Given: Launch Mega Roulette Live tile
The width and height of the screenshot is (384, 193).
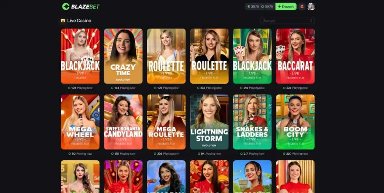Looking at the screenshot, I should [166, 122].
